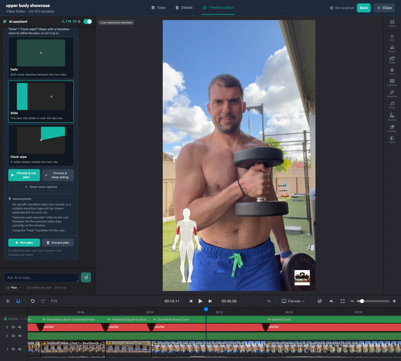
Task: Close the video editor
Action: [x=384, y=8]
